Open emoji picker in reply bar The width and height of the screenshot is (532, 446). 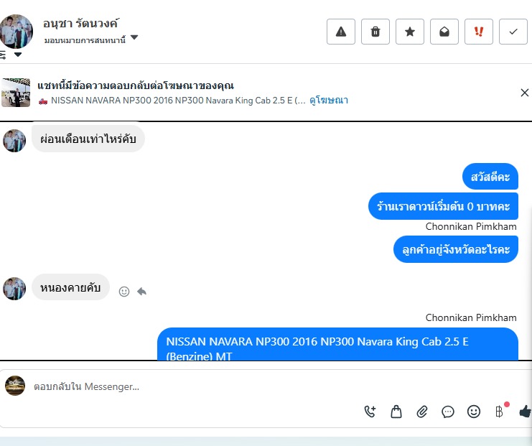pyautogui.click(x=474, y=412)
